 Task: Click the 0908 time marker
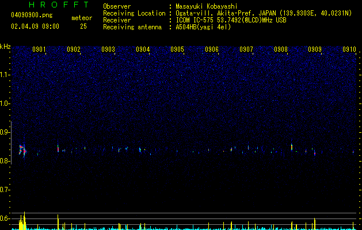coord(281,49)
